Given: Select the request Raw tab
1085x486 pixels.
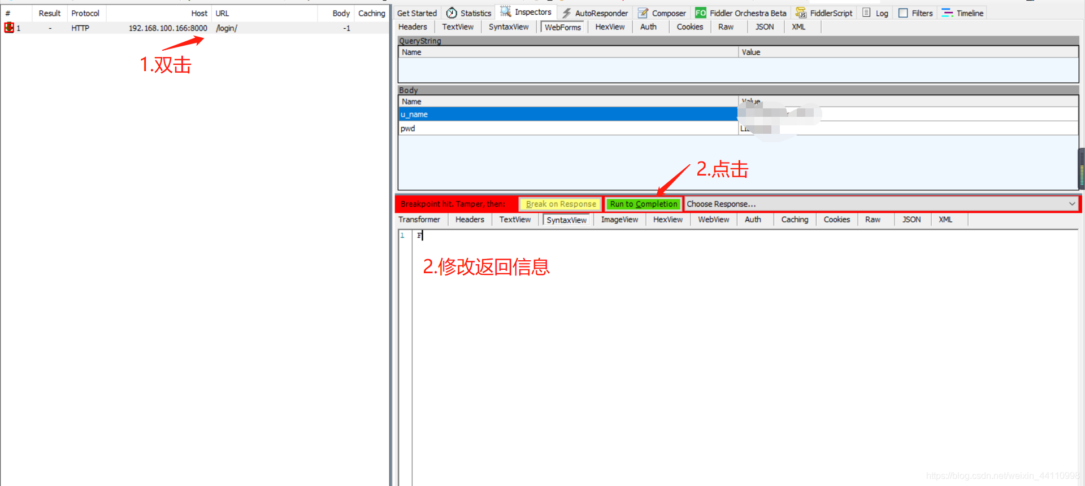Looking at the screenshot, I should [x=726, y=27].
